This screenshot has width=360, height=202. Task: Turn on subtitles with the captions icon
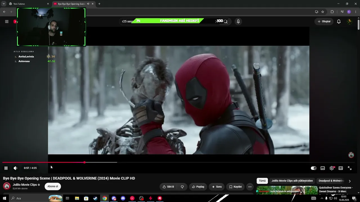323,168
